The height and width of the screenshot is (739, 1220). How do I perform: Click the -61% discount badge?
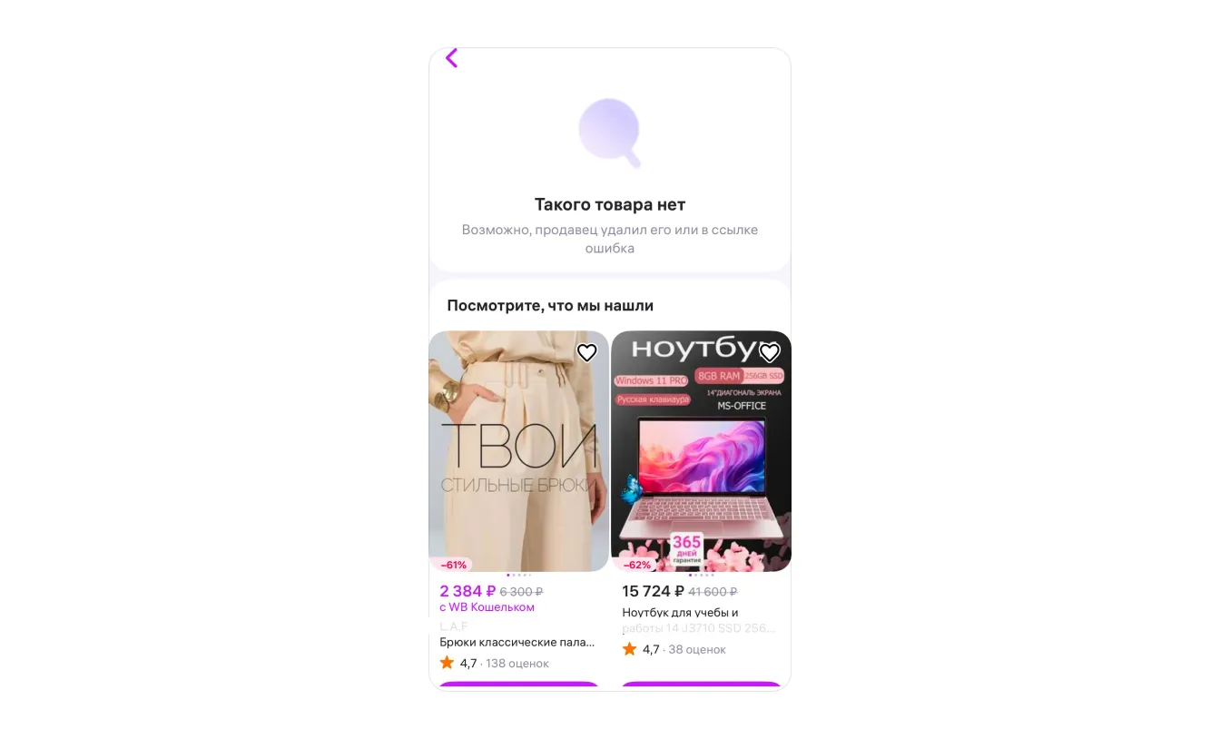[x=453, y=565]
